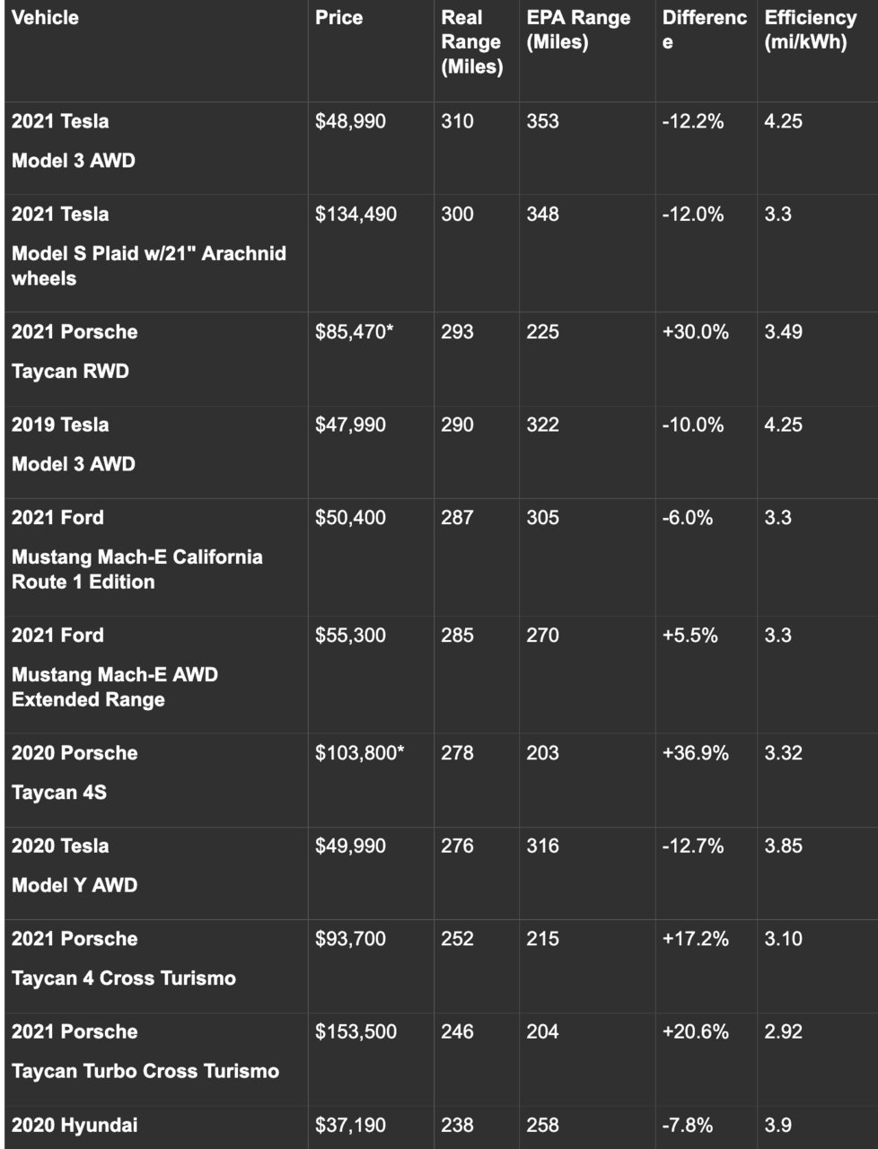Select the Real Range (Miles) header
The height and width of the screenshot is (1149, 878).
click(x=471, y=42)
